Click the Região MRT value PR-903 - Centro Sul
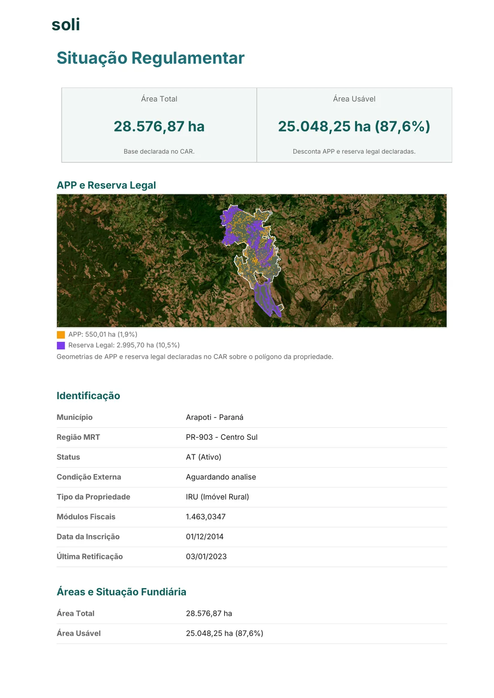This screenshot has height=698, width=494. pyautogui.click(x=222, y=437)
